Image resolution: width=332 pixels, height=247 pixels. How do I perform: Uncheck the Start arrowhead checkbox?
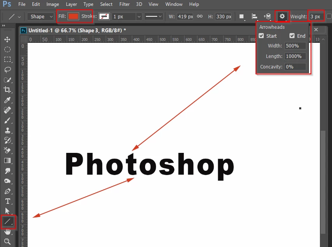(261, 36)
